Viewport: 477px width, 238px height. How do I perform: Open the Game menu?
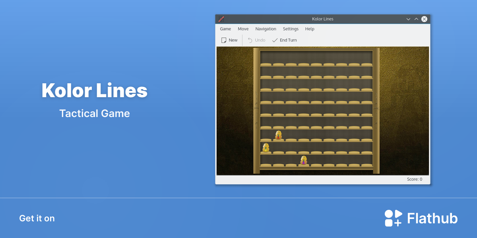[225, 29]
